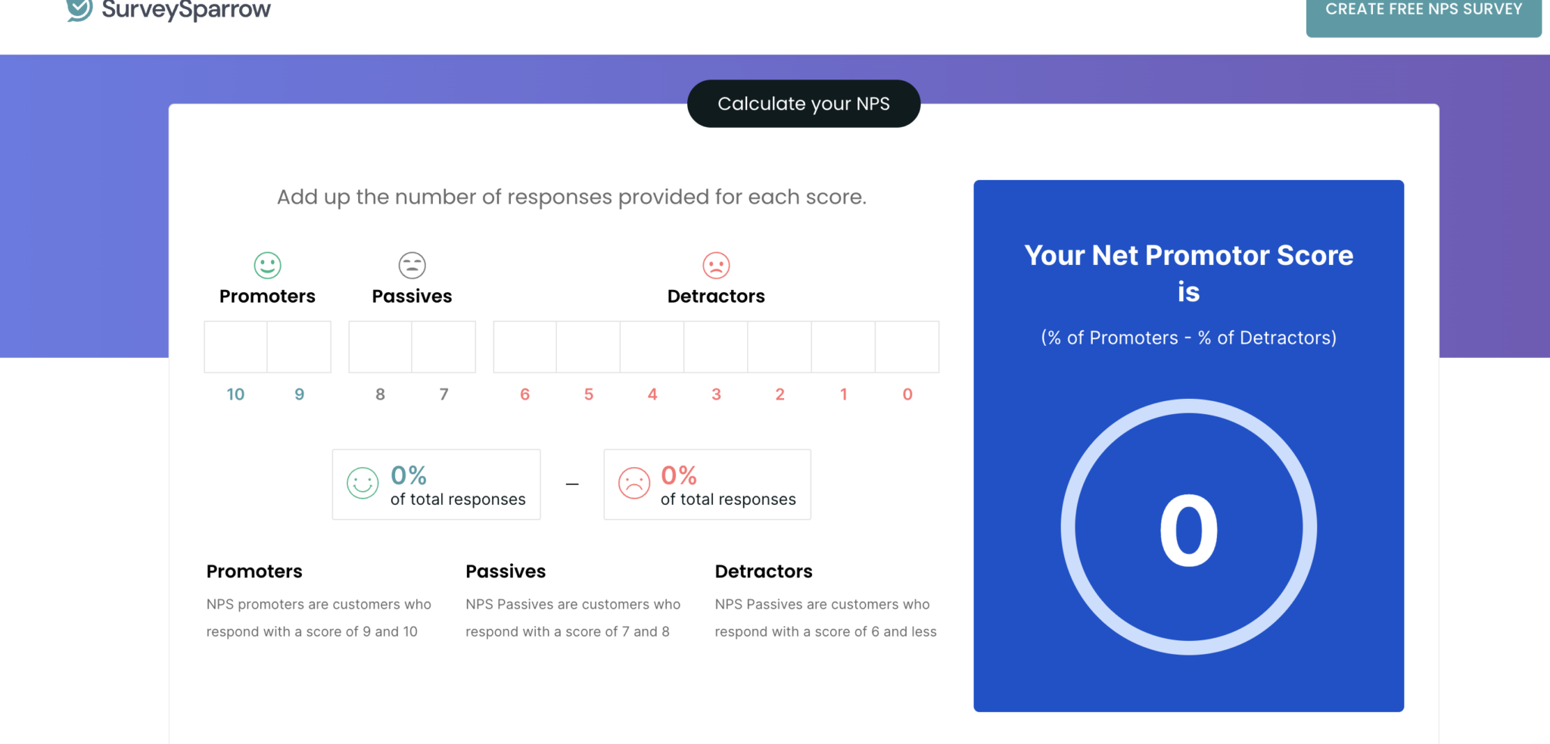Click the frown beside detractor percentage box
The height and width of the screenshot is (744, 1550).
pyautogui.click(x=634, y=484)
